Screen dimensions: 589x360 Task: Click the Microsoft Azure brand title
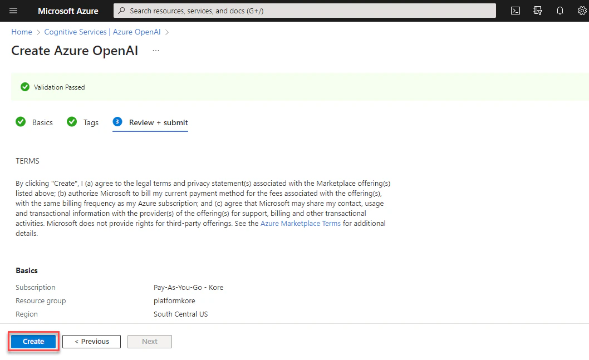[x=68, y=11]
